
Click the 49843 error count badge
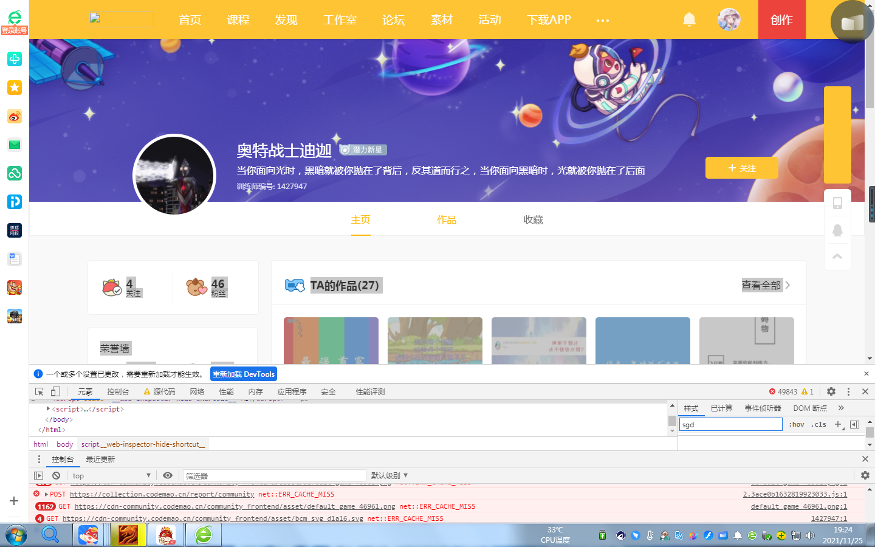783,392
